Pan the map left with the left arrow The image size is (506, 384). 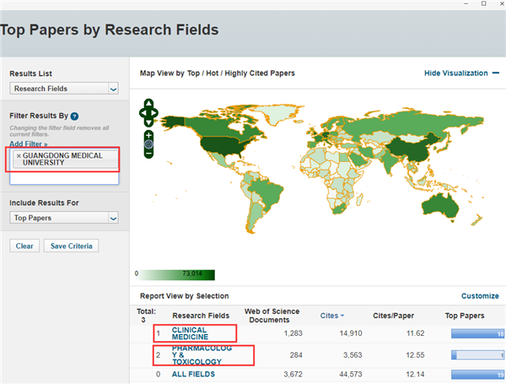(143, 113)
